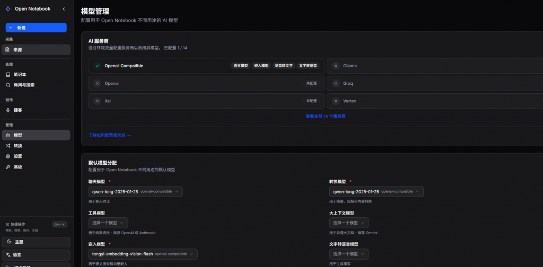Click the 快捷操作 command icon
Screen dimensions: 543x267
tap(7, 225)
